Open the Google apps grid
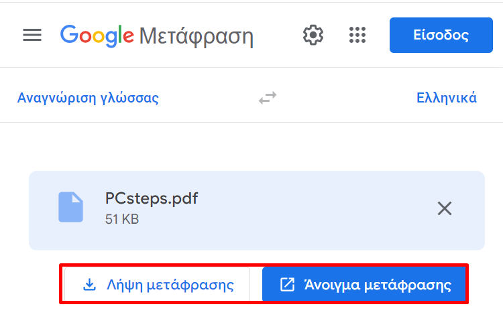Image resolution: width=503 pixels, height=335 pixels. tap(357, 35)
